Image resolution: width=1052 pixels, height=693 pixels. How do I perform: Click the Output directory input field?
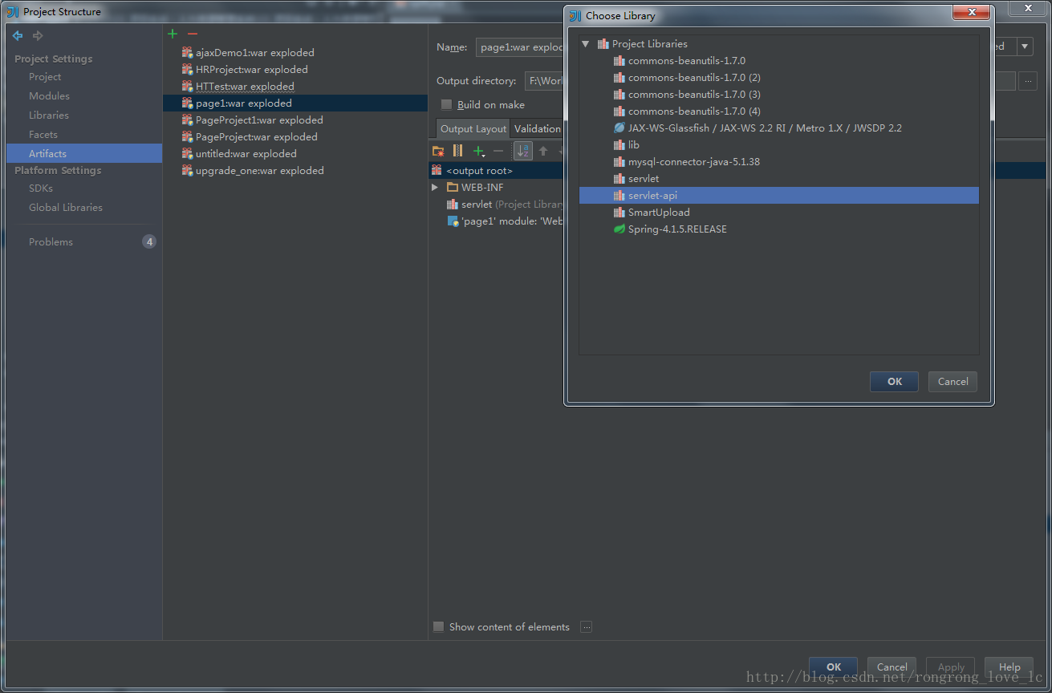pos(545,81)
